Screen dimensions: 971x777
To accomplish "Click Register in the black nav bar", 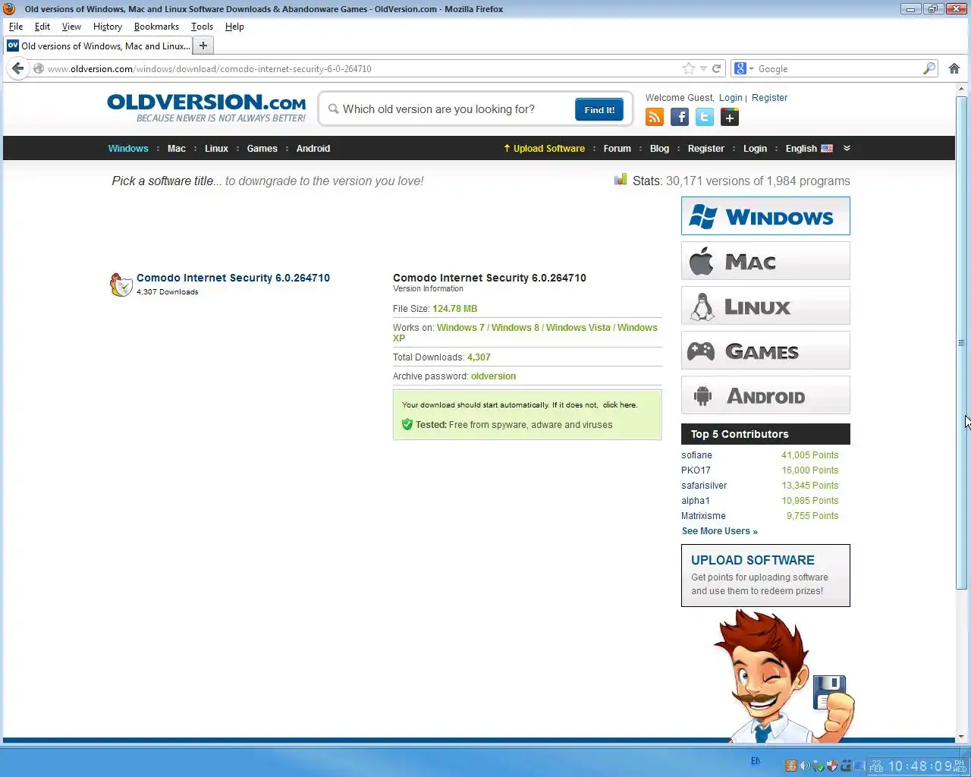I will [x=706, y=149].
